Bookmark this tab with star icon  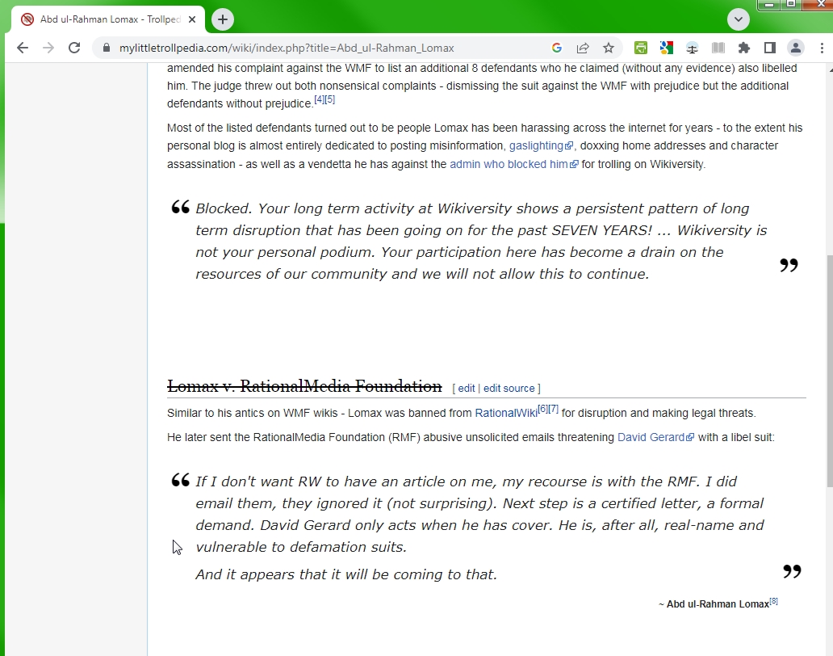coord(609,48)
